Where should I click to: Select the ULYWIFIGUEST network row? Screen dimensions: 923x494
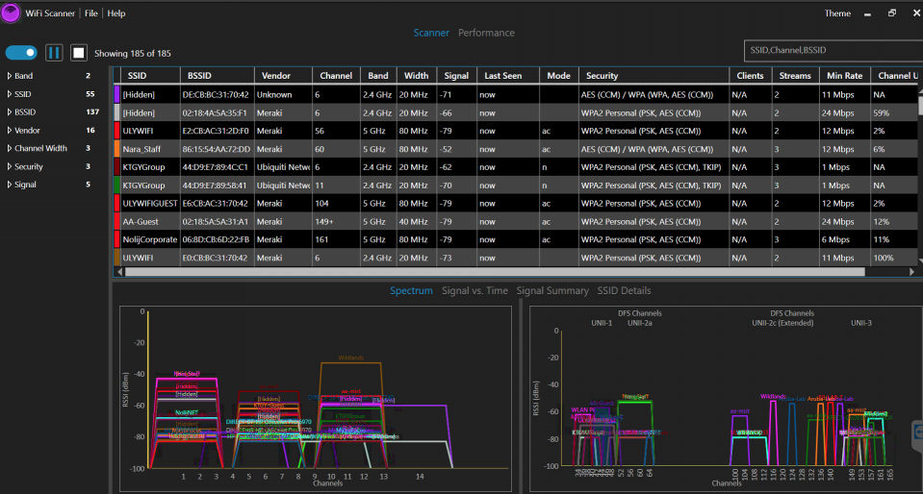click(x=516, y=204)
